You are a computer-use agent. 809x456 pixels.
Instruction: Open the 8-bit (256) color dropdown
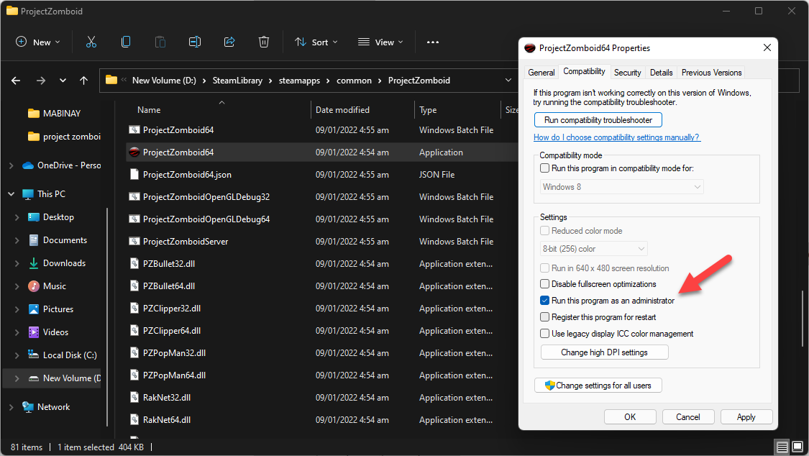pyautogui.click(x=593, y=249)
